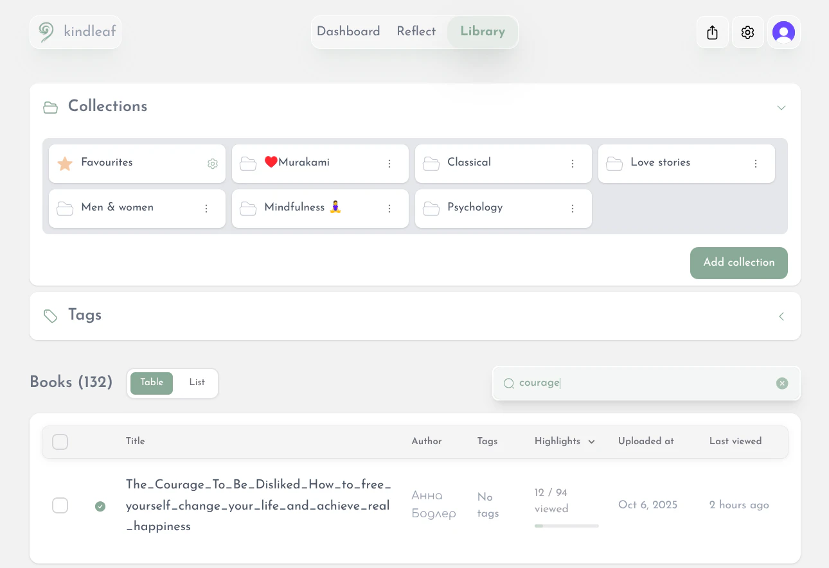Click the profile avatar icon
The width and height of the screenshot is (829, 568).
coord(783,31)
